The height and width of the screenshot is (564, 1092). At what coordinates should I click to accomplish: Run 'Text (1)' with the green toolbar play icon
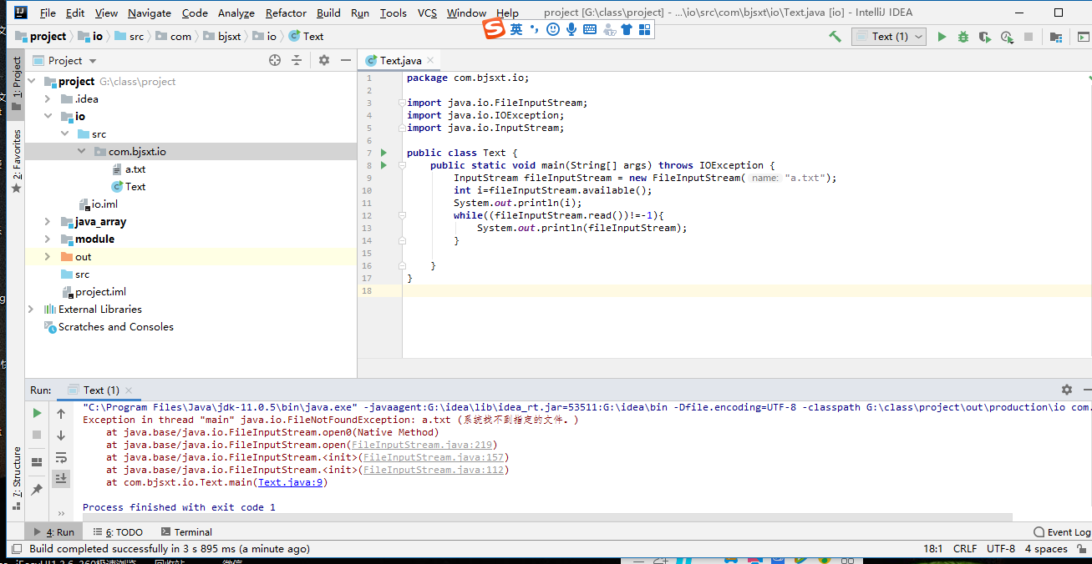(942, 37)
